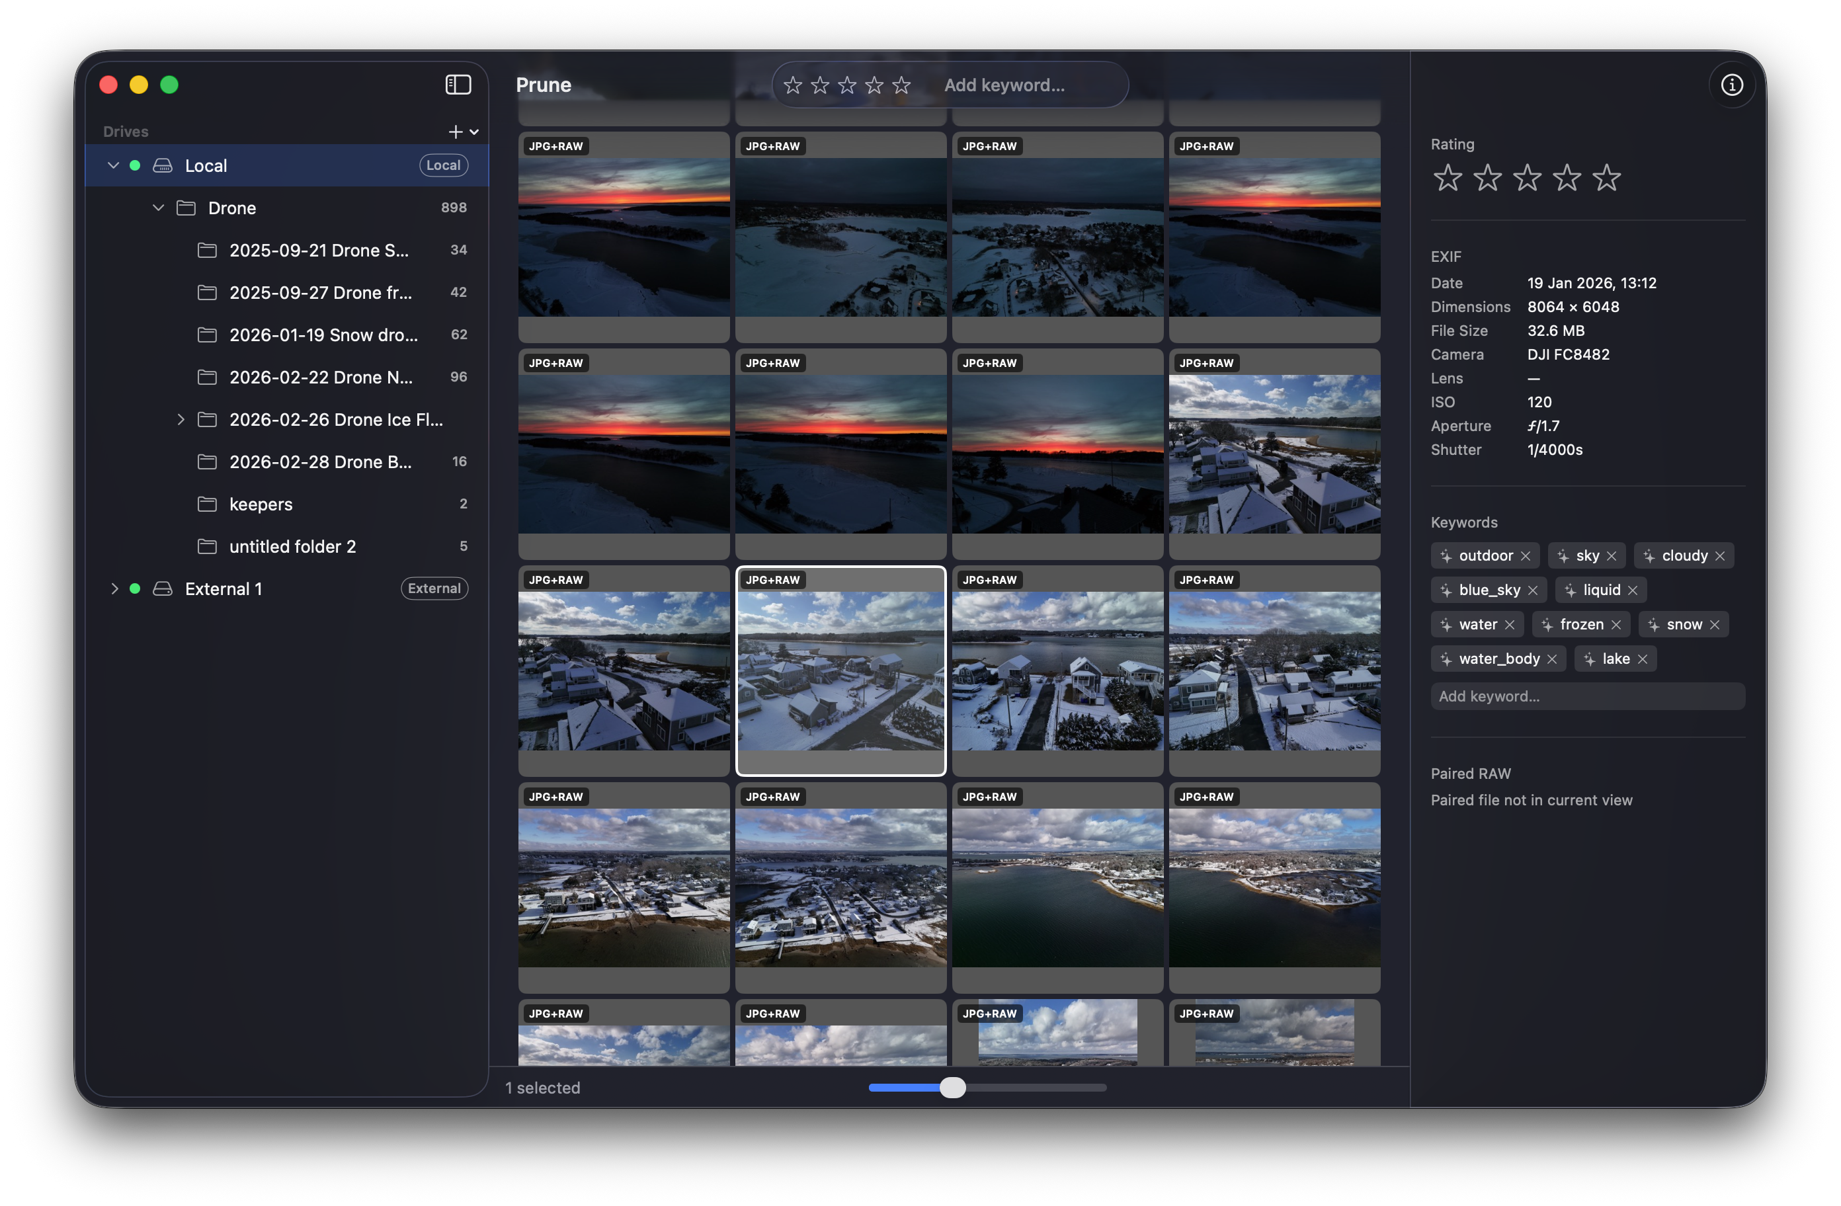This screenshot has height=1206, width=1841.
Task: Open the Drone folder
Action: (x=287, y=208)
